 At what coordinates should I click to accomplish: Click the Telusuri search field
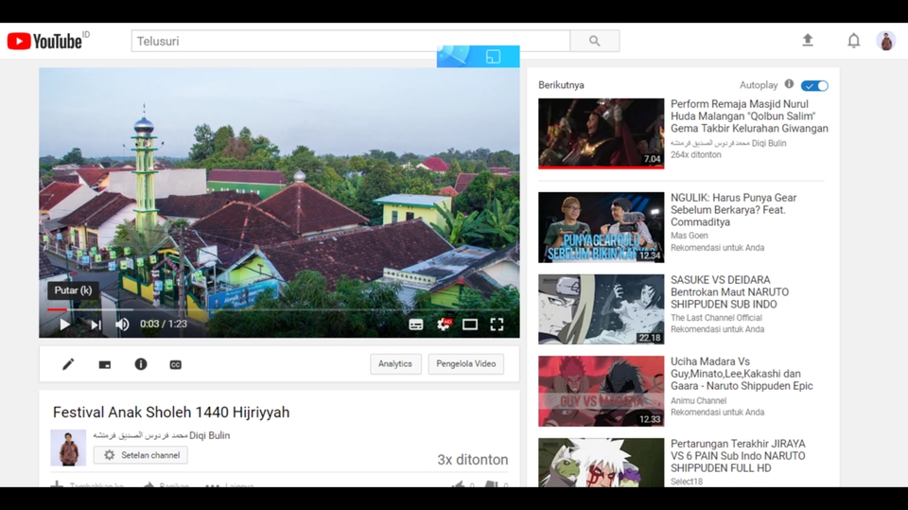pos(351,41)
